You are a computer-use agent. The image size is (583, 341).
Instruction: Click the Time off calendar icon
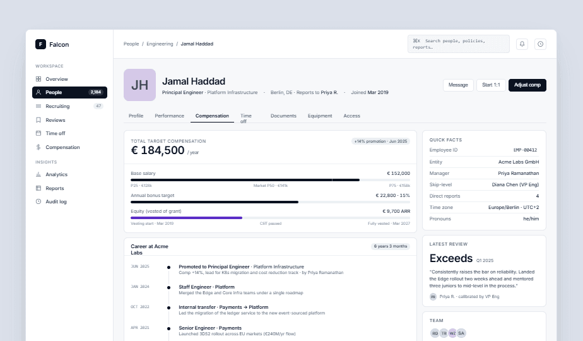click(38, 133)
